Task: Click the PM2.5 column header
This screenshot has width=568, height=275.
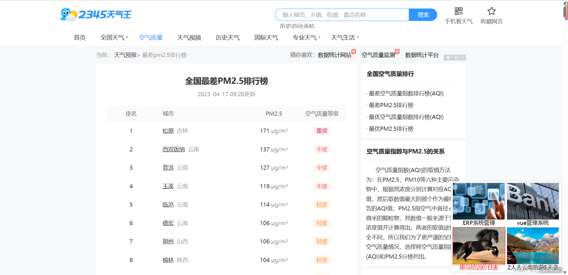Action: tap(274, 114)
